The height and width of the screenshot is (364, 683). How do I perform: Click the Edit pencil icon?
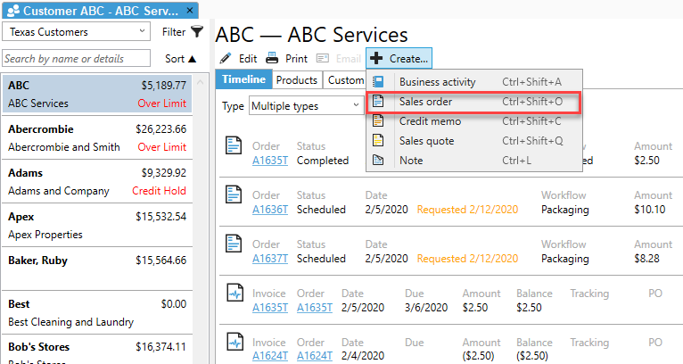226,58
